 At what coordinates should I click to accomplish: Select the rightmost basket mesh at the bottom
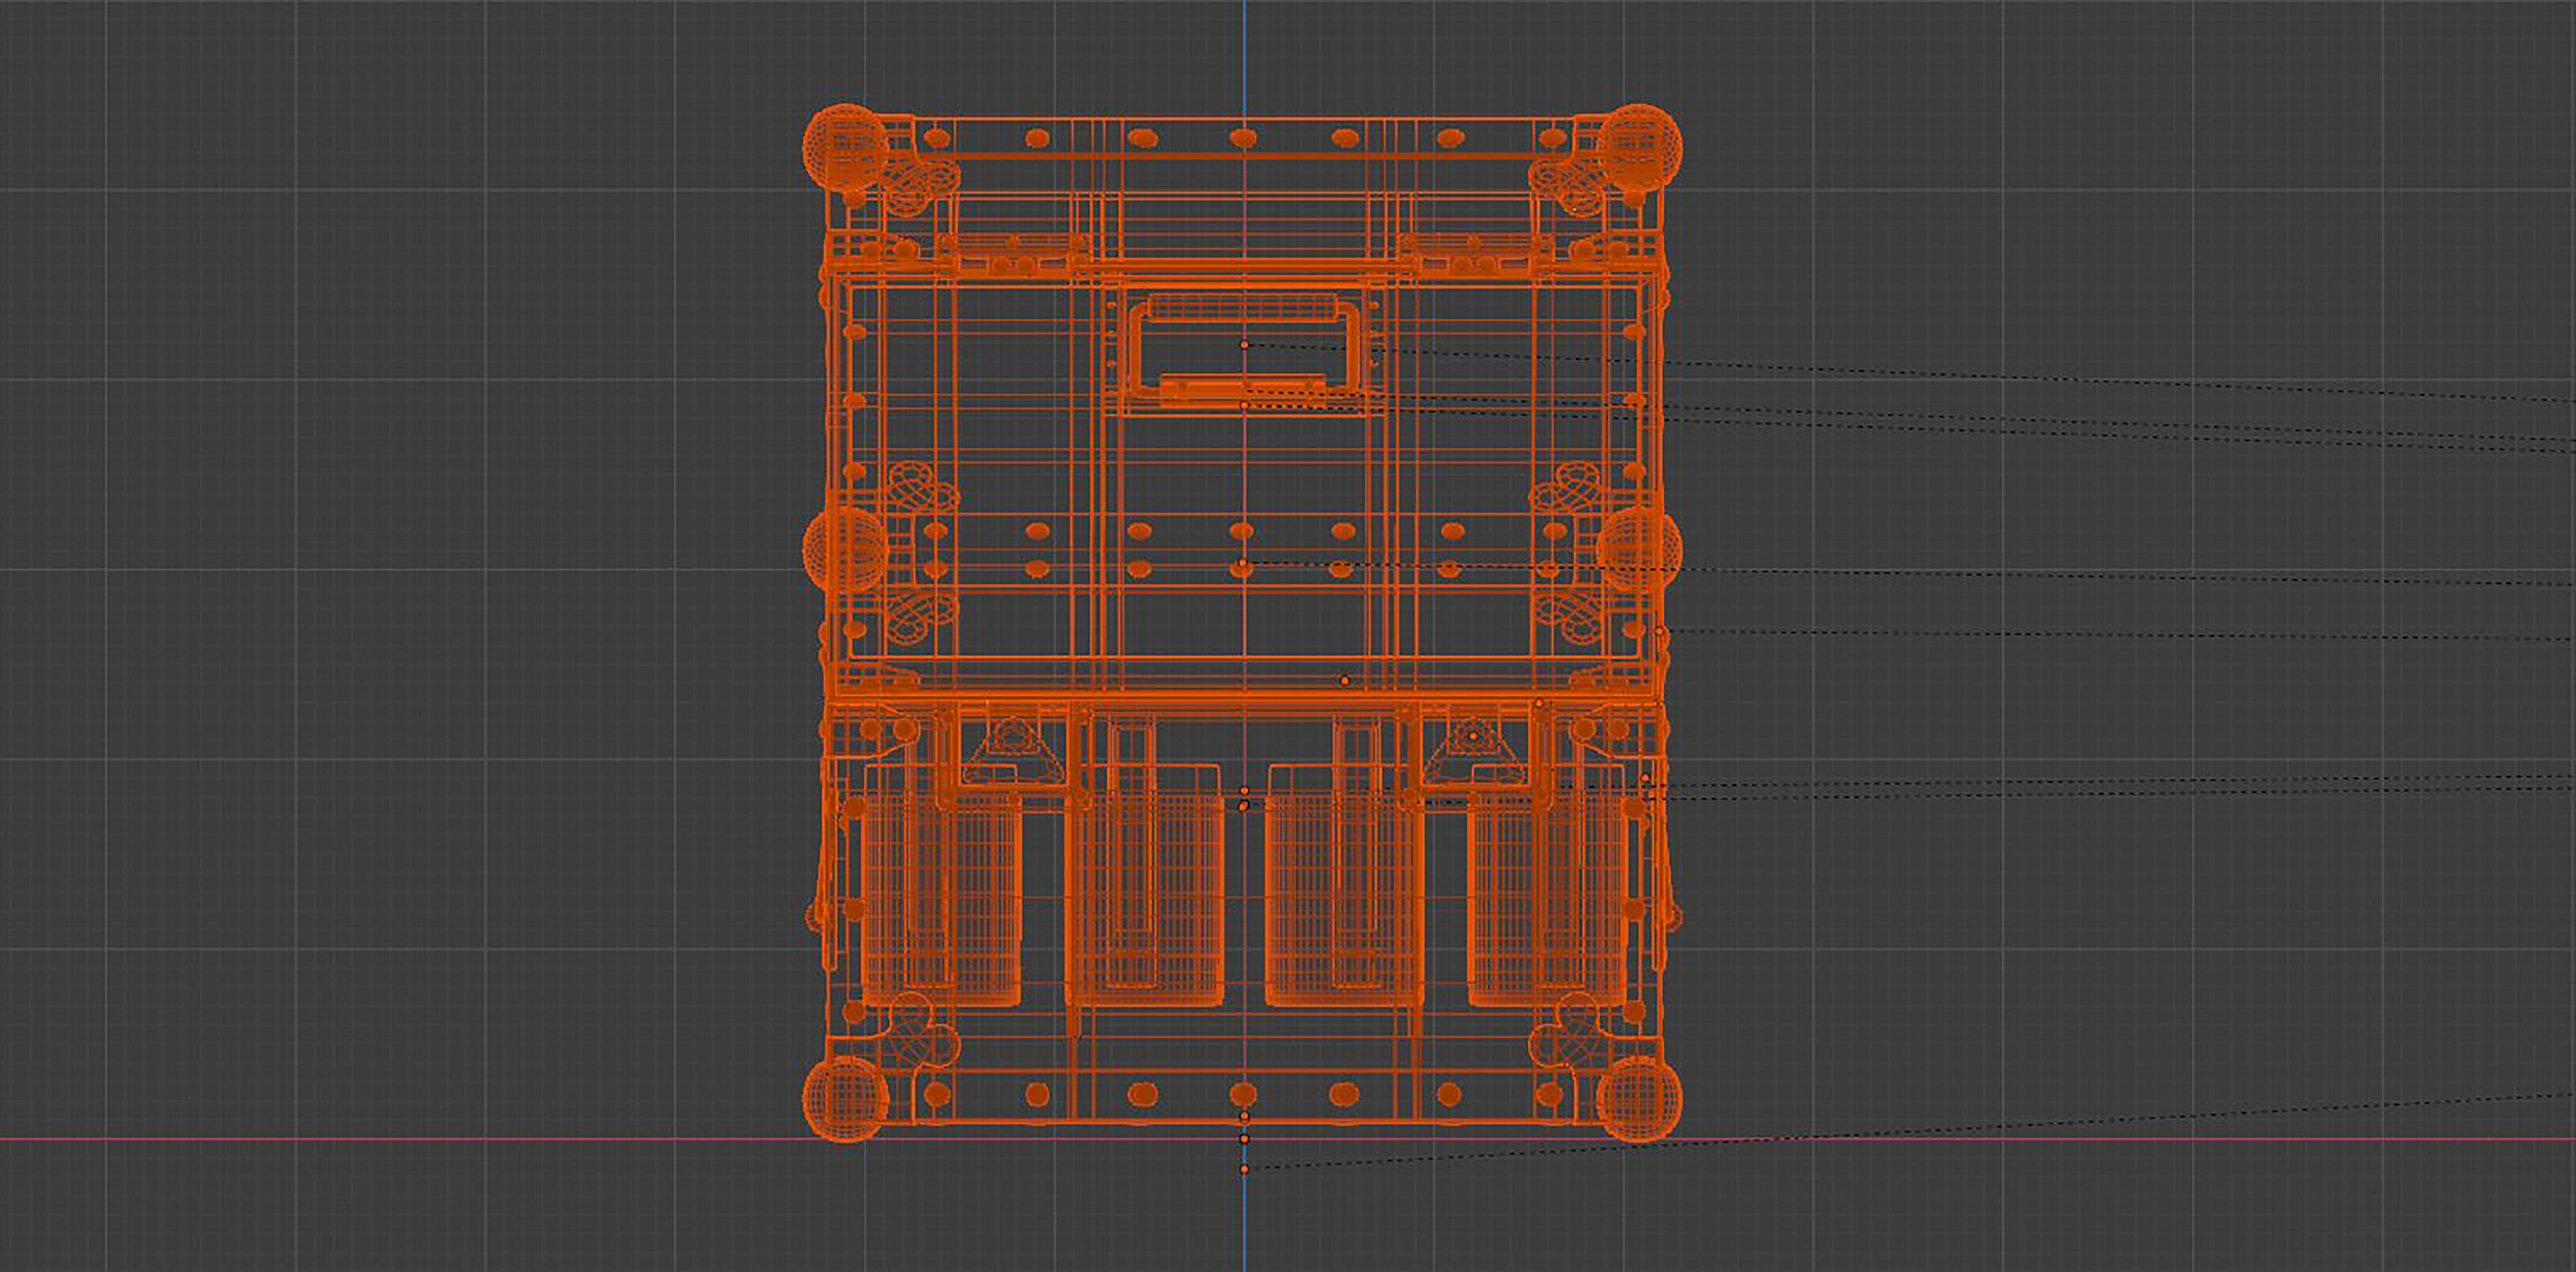click(x=1547, y=886)
